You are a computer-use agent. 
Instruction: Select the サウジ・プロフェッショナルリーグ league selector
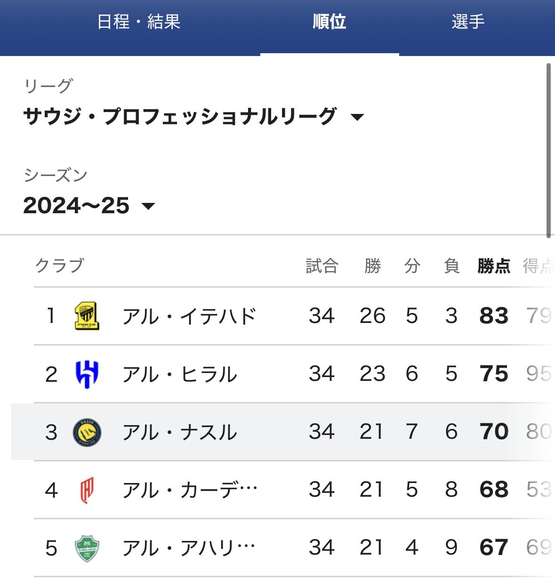pos(180,116)
